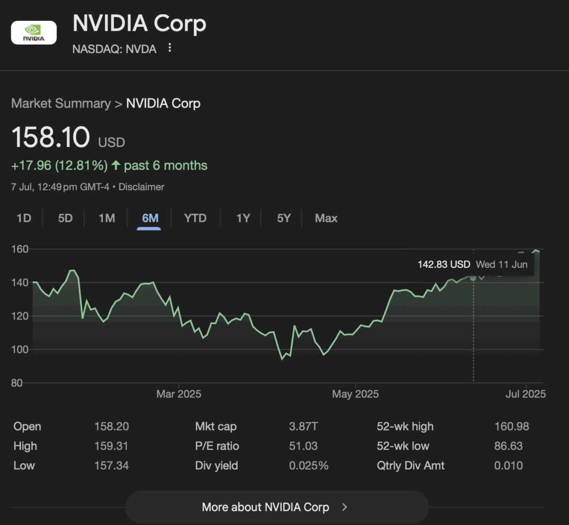Click the green up-arrow trend icon
The width and height of the screenshot is (569, 525).
pyautogui.click(x=116, y=165)
